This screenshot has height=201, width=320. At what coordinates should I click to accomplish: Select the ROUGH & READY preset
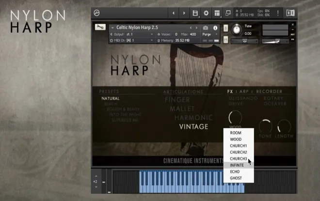point(123,109)
